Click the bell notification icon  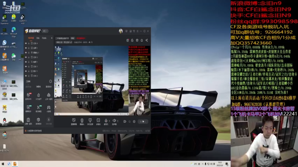[142, 40]
